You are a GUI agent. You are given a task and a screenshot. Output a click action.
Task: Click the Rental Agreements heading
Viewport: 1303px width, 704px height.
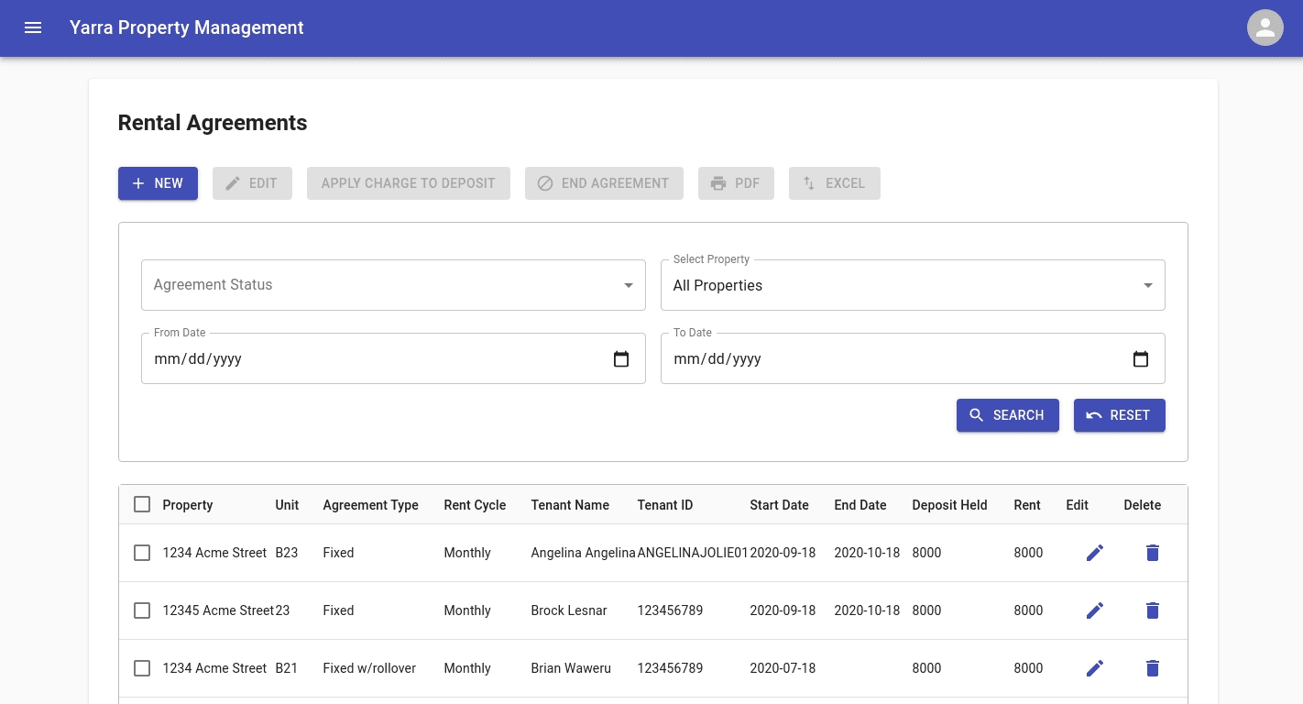click(x=213, y=123)
